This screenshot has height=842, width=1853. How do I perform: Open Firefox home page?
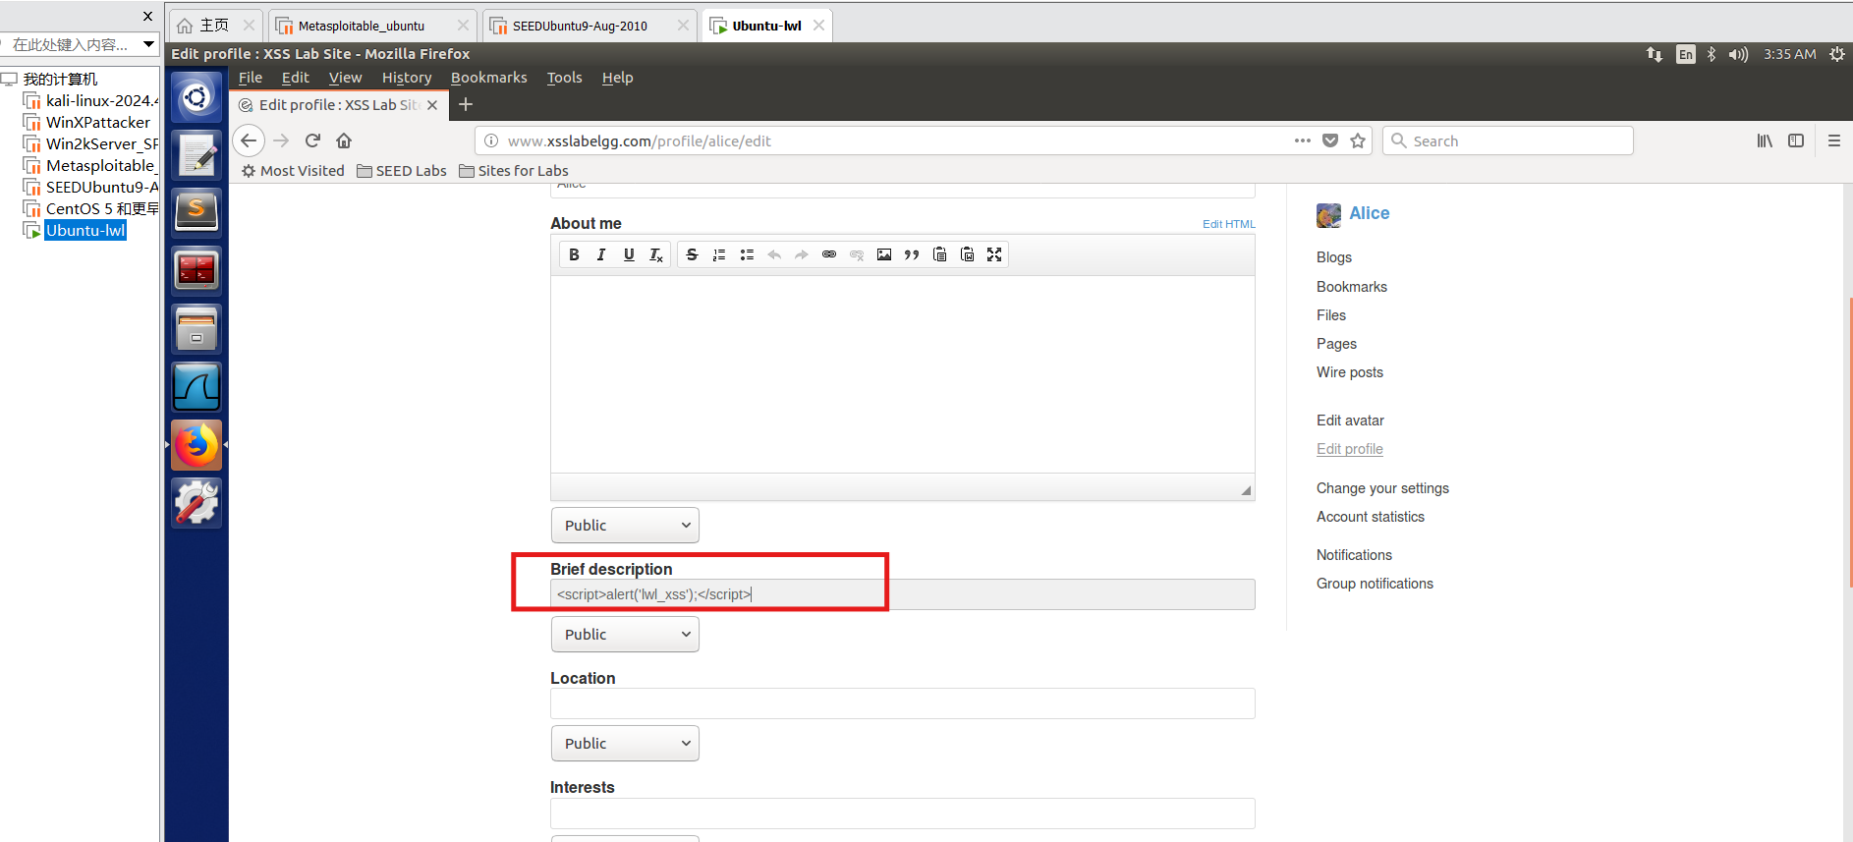tap(344, 140)
